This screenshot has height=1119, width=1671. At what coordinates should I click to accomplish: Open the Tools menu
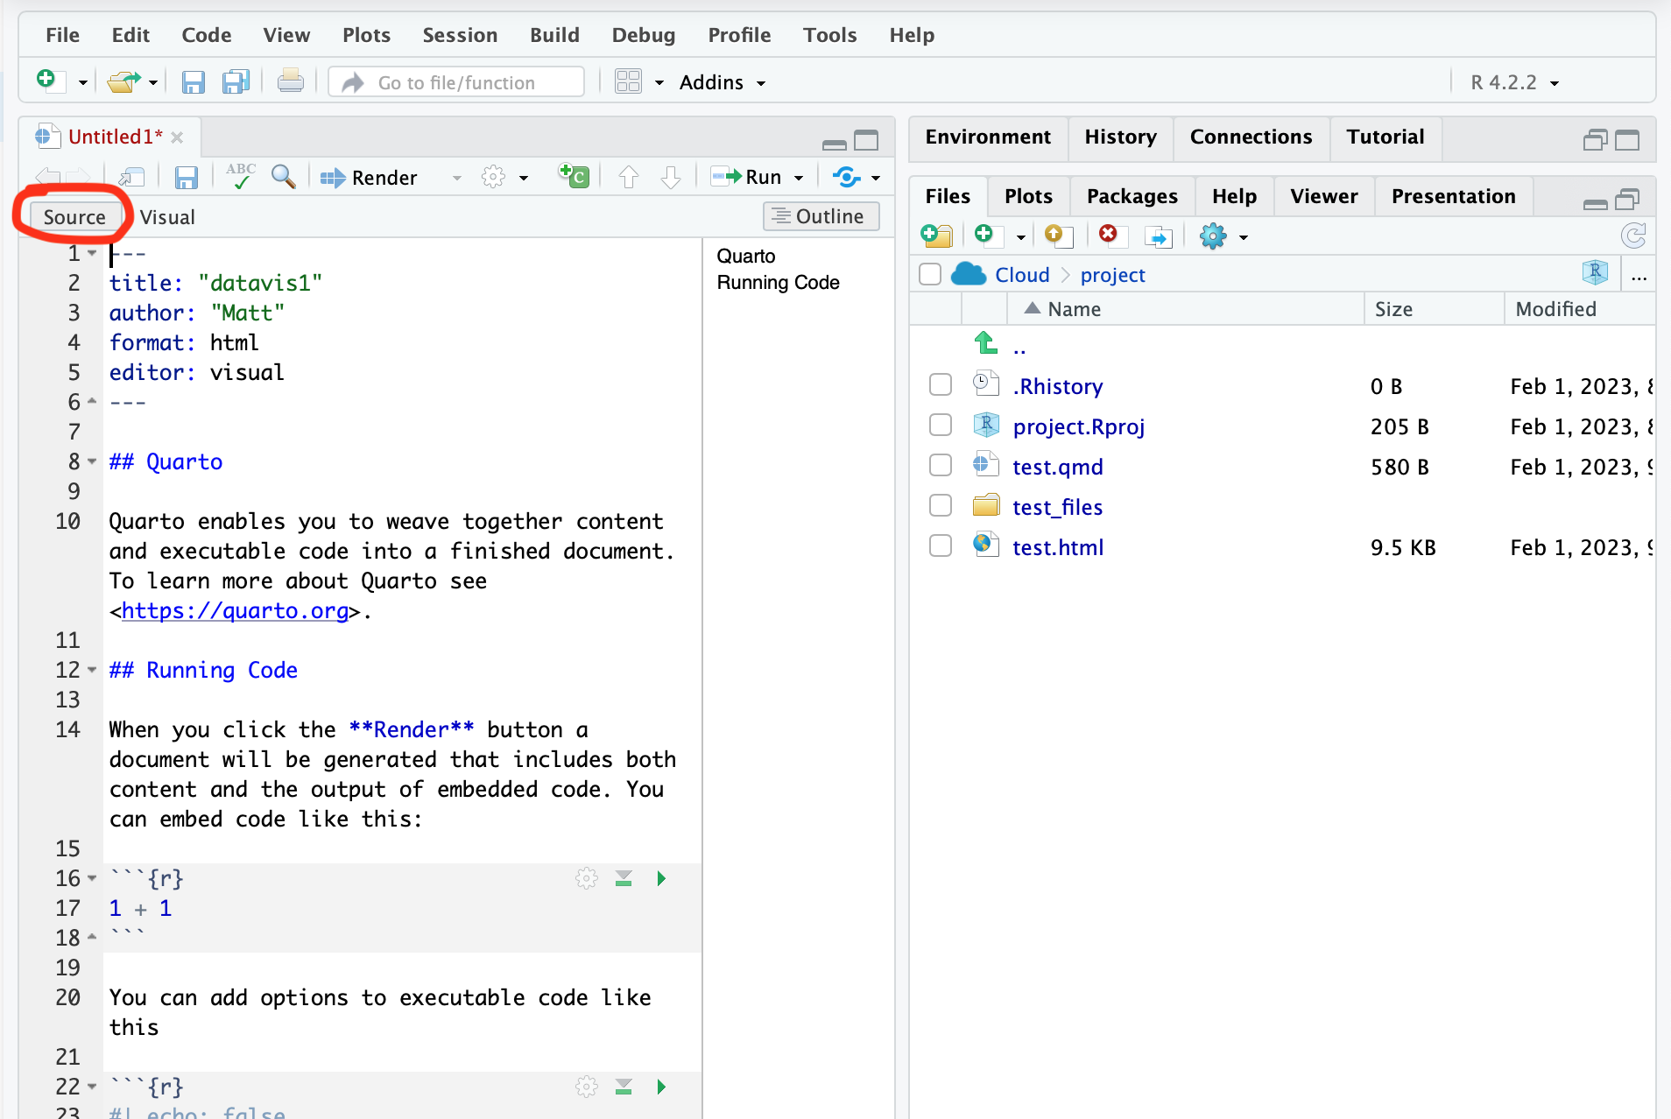point(829,35)
